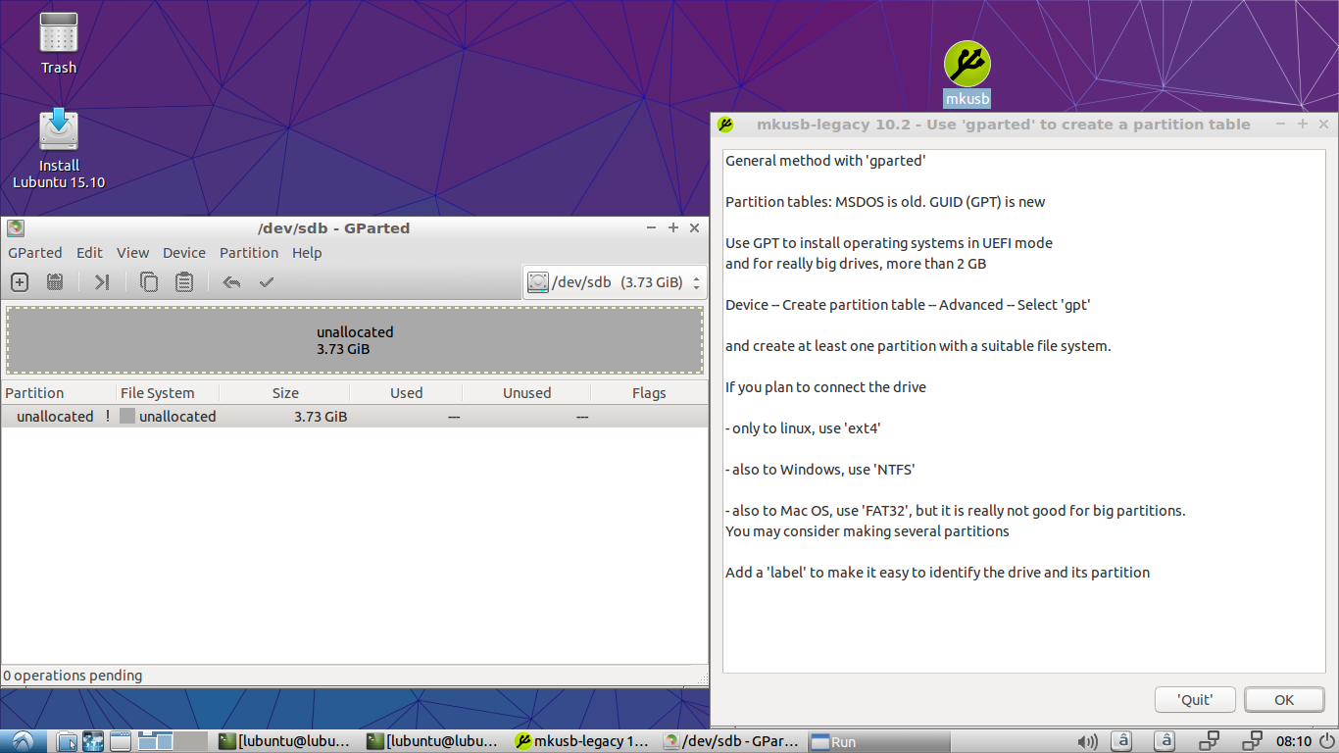Click the mkusb-legacy title bar icon

click(x=725, y=125)
